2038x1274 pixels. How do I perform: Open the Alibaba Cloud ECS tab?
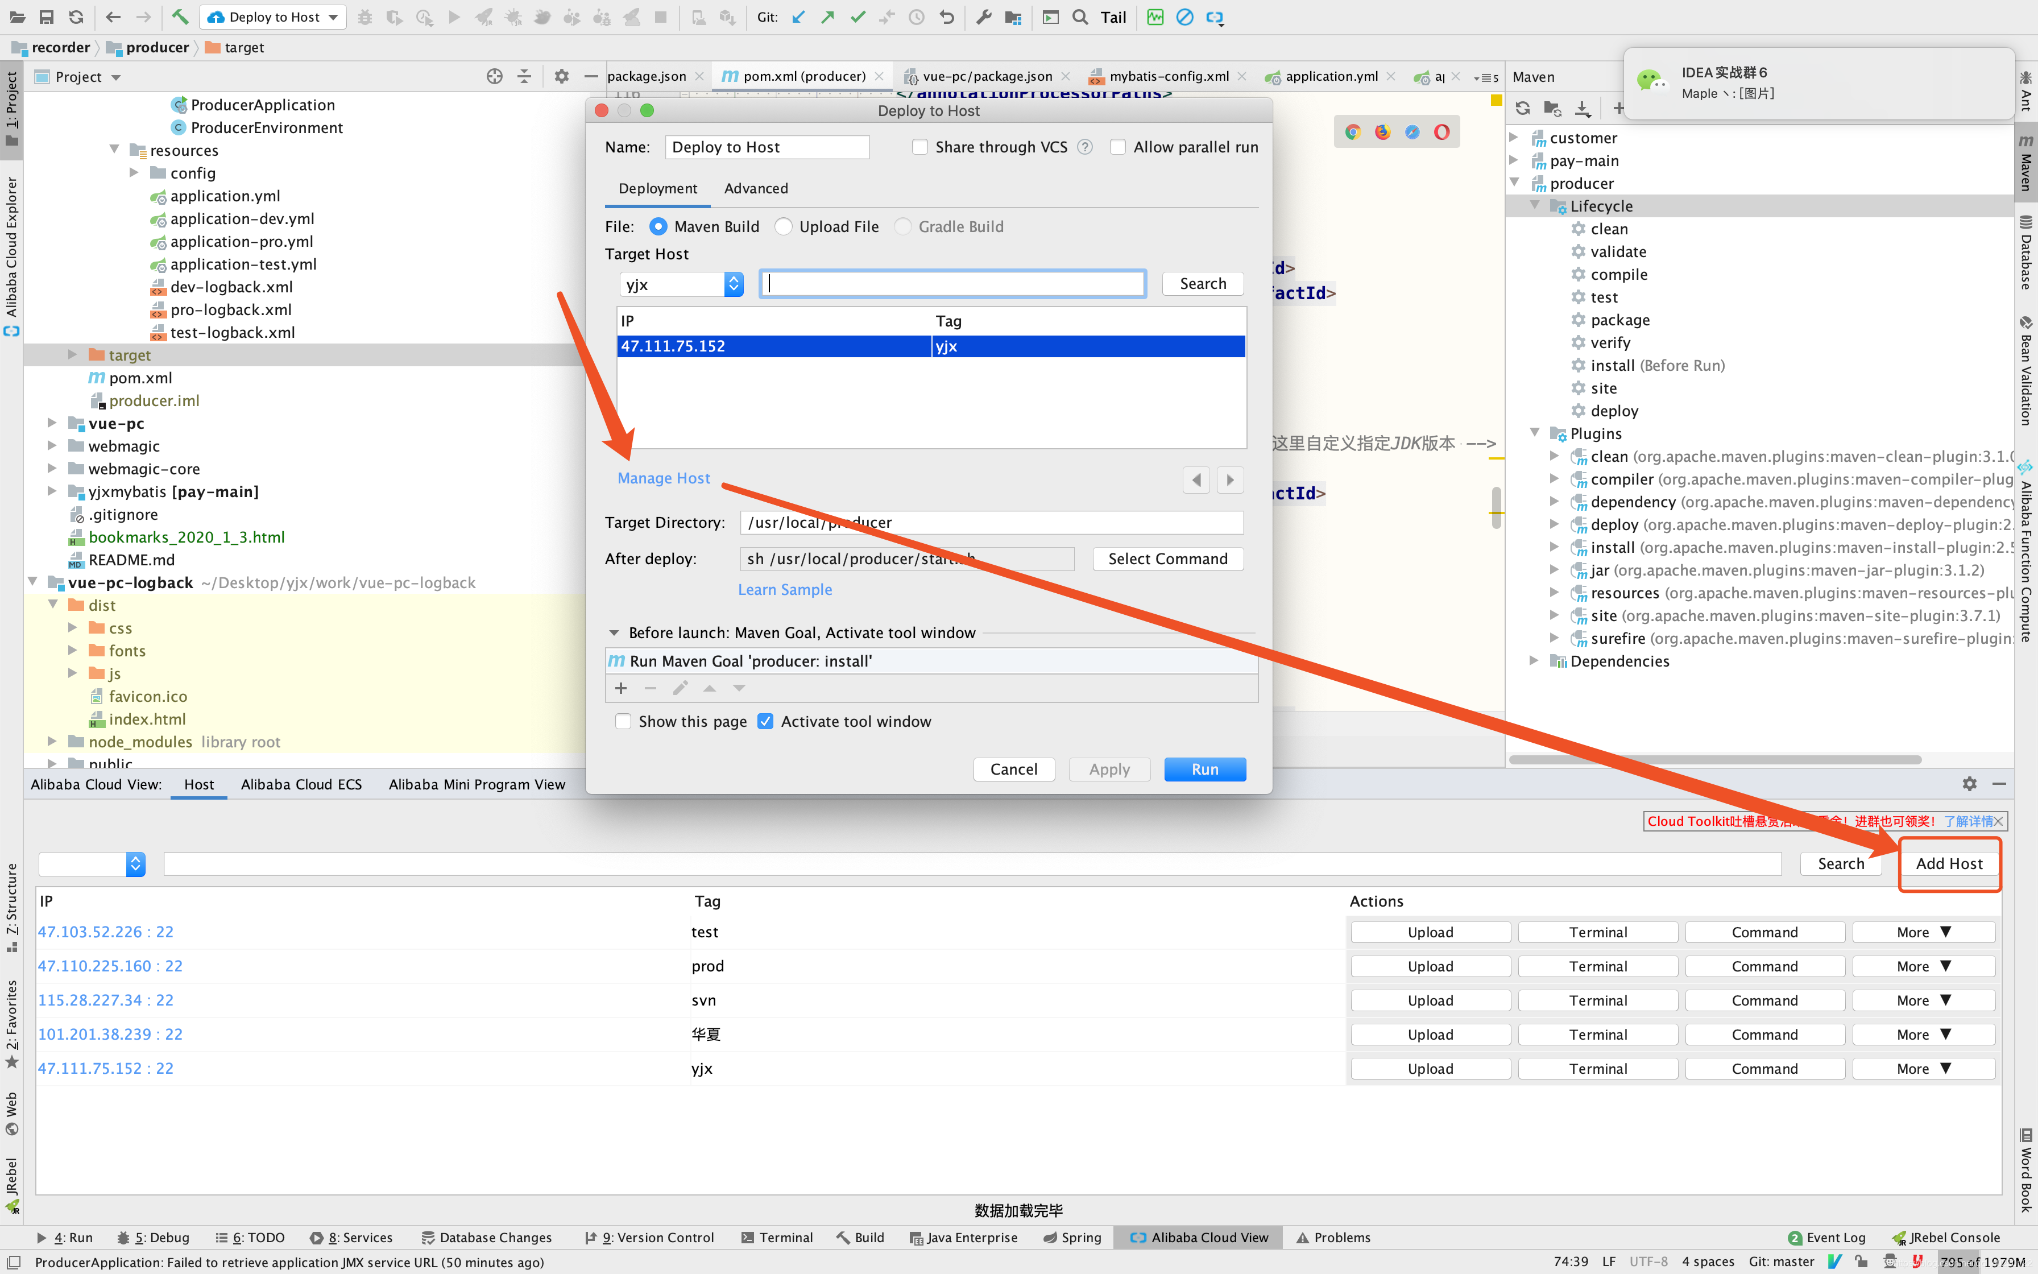point(301,784)
